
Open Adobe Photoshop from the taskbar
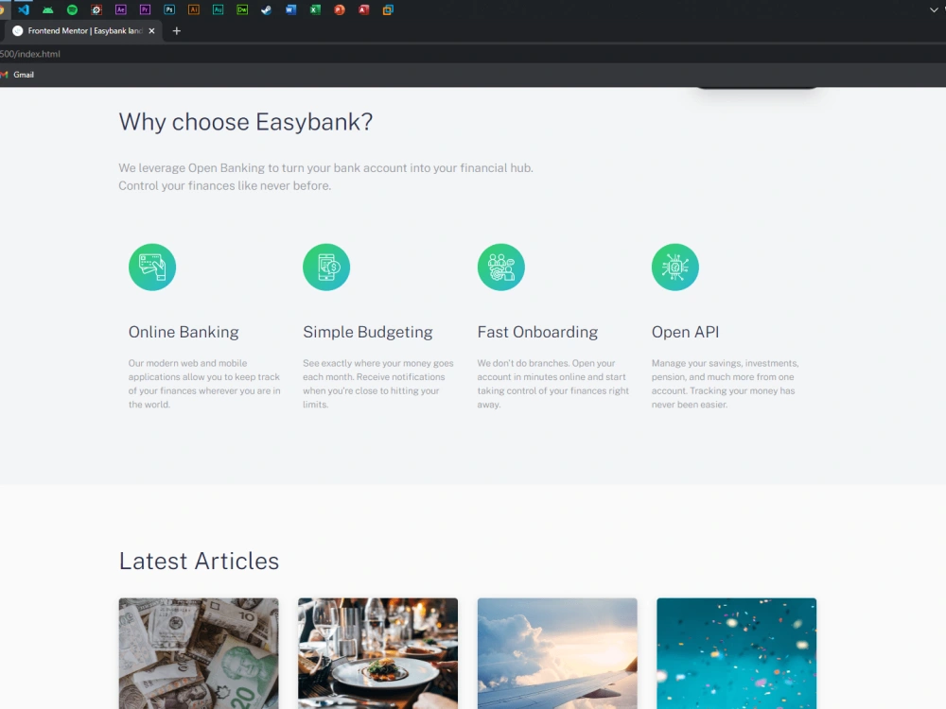[x=169, y=9]
